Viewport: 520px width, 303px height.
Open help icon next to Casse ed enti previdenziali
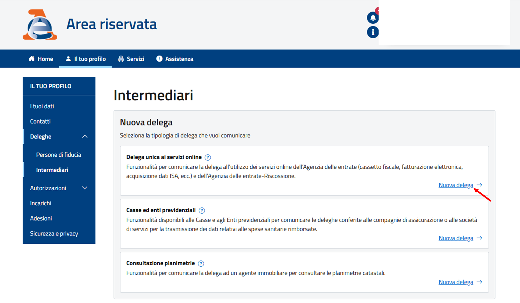[202, 210]
